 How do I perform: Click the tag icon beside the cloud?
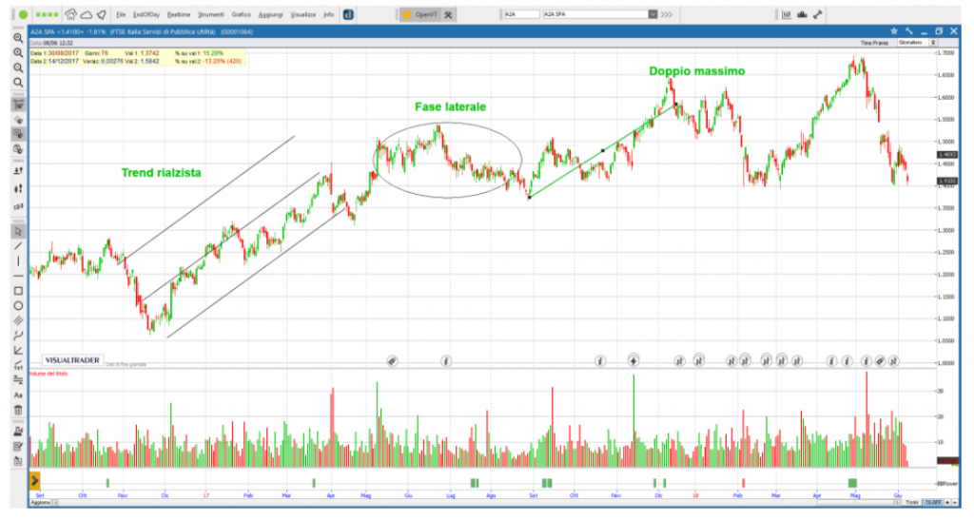tap(101, 15)
